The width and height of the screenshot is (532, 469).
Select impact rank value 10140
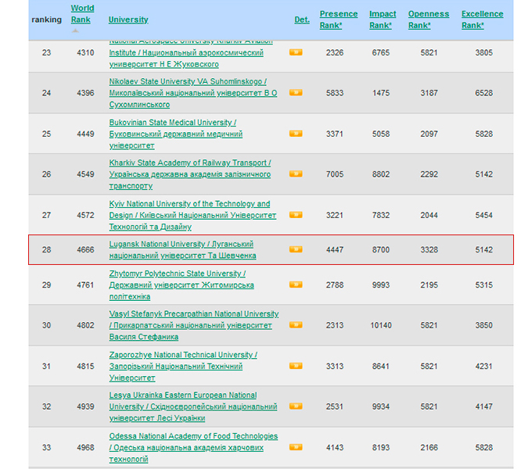click(381, 325)
